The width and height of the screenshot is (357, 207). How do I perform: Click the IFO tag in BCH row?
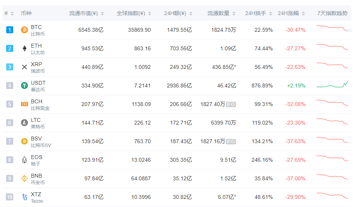point(231,104)
